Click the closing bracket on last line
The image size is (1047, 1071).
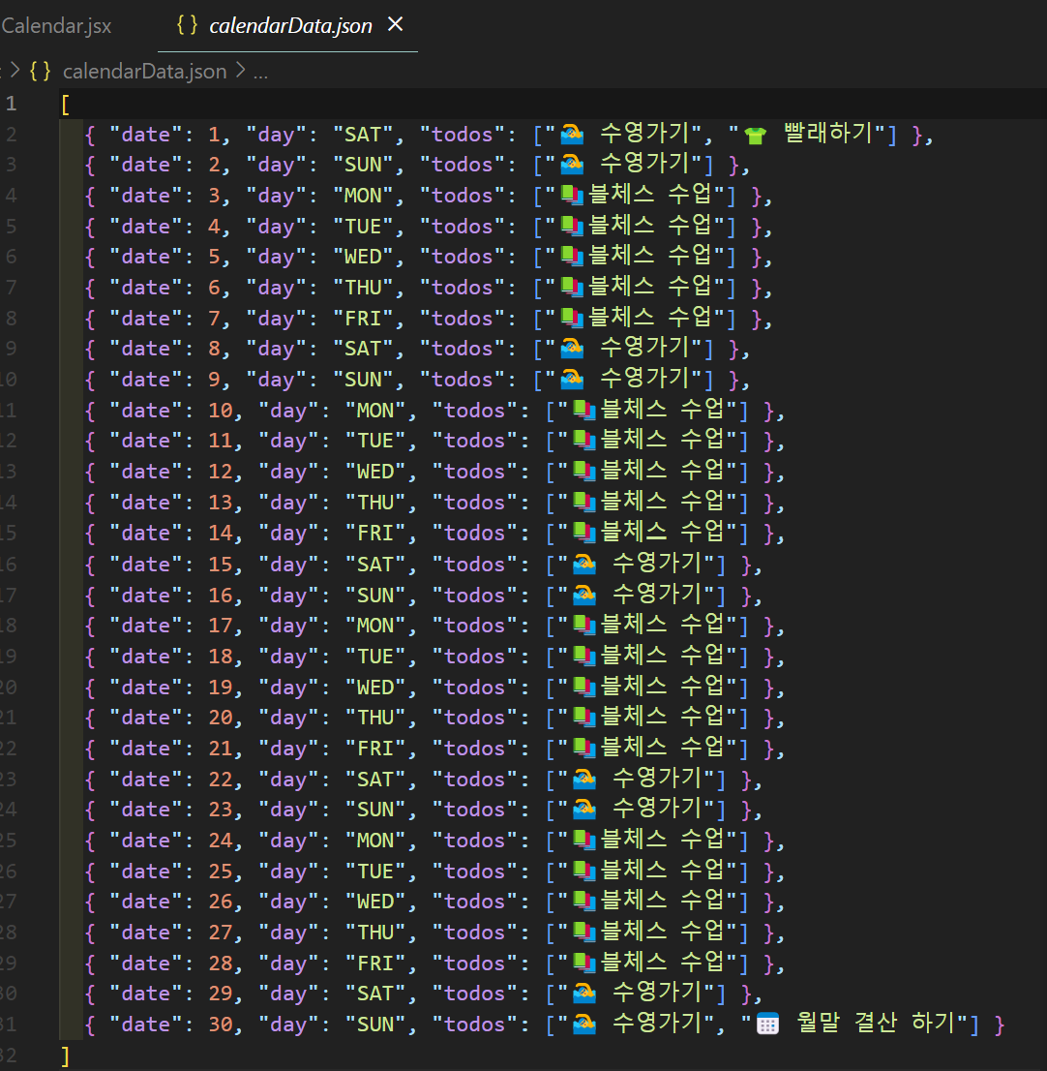66,1056
